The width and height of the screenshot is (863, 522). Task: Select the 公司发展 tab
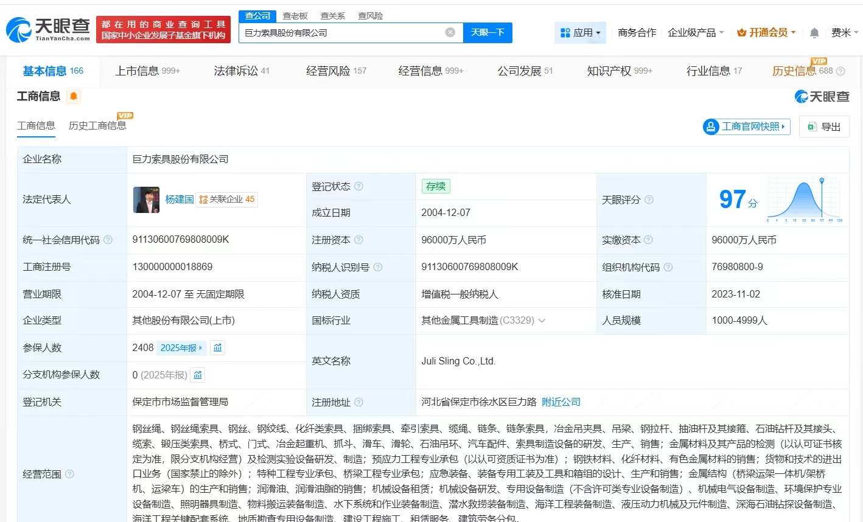point(525,71)
